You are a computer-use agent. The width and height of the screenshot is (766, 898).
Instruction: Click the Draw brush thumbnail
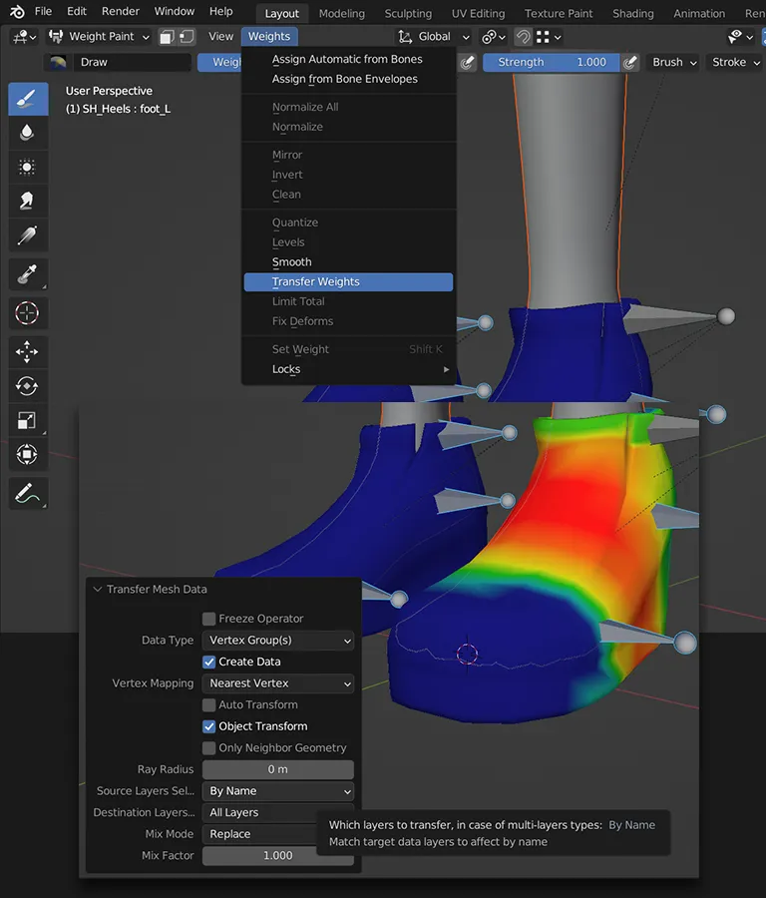click(58, 62)
